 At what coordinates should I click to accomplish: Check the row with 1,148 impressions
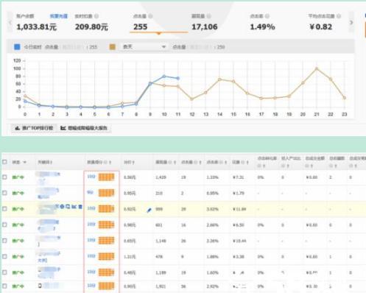[4, 241]
